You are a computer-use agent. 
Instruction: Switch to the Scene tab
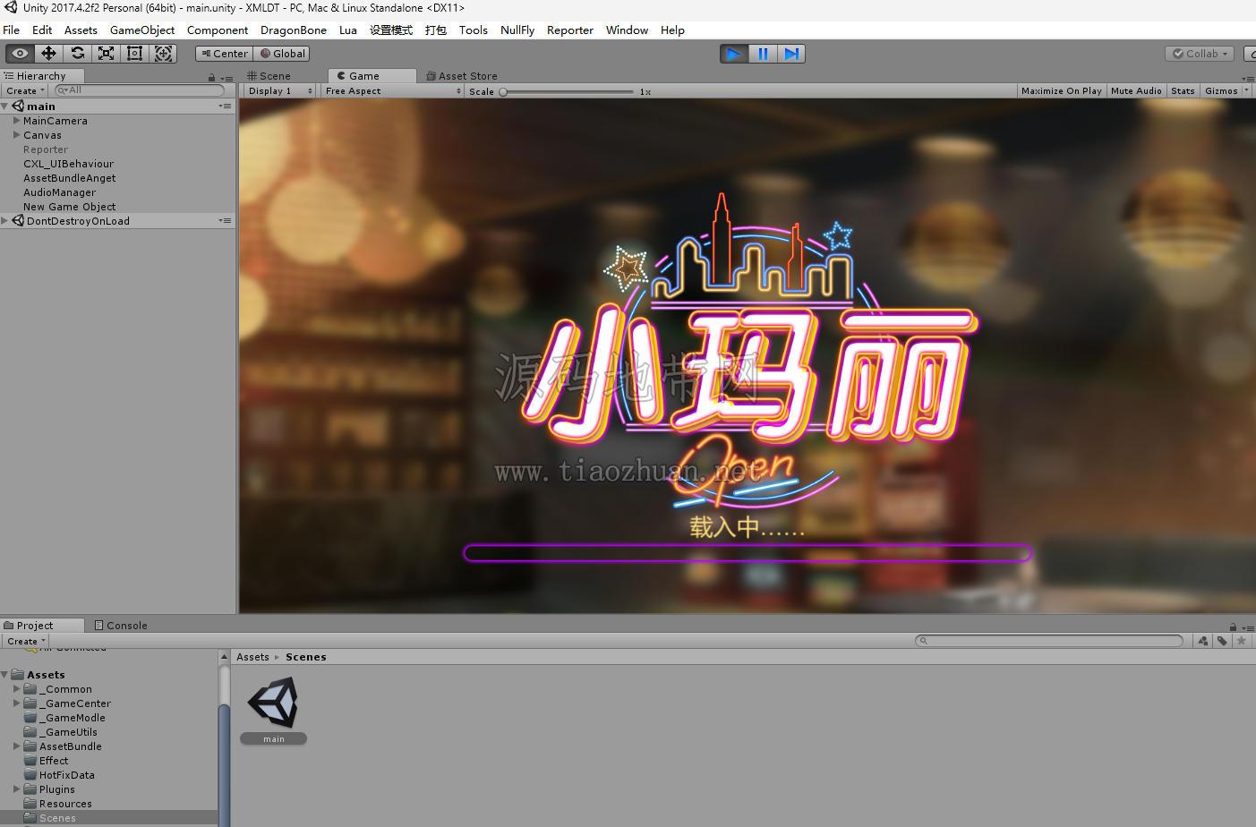[269, 76]
